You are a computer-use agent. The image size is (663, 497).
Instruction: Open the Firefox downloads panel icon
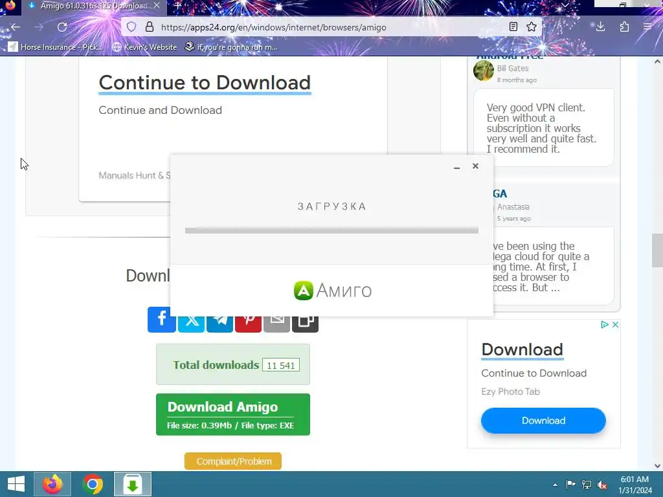pyautogui.click(x=600, y=27)
